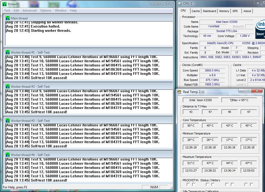This screenshot has width=265, height=192.
Task: Switch to the SPD tab in CPU-Z
Action: [x=235, y=11]
